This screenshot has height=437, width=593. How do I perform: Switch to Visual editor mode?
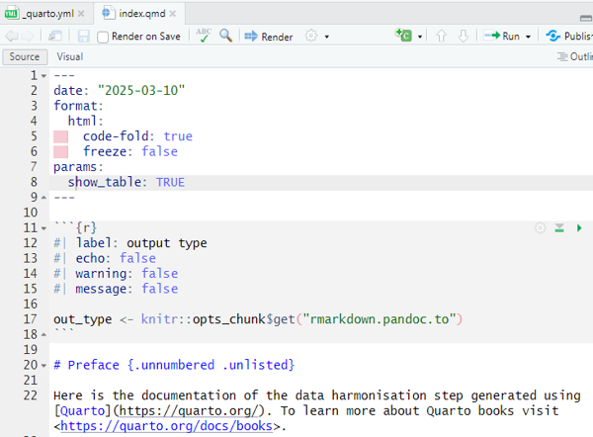tap(70, 57)
